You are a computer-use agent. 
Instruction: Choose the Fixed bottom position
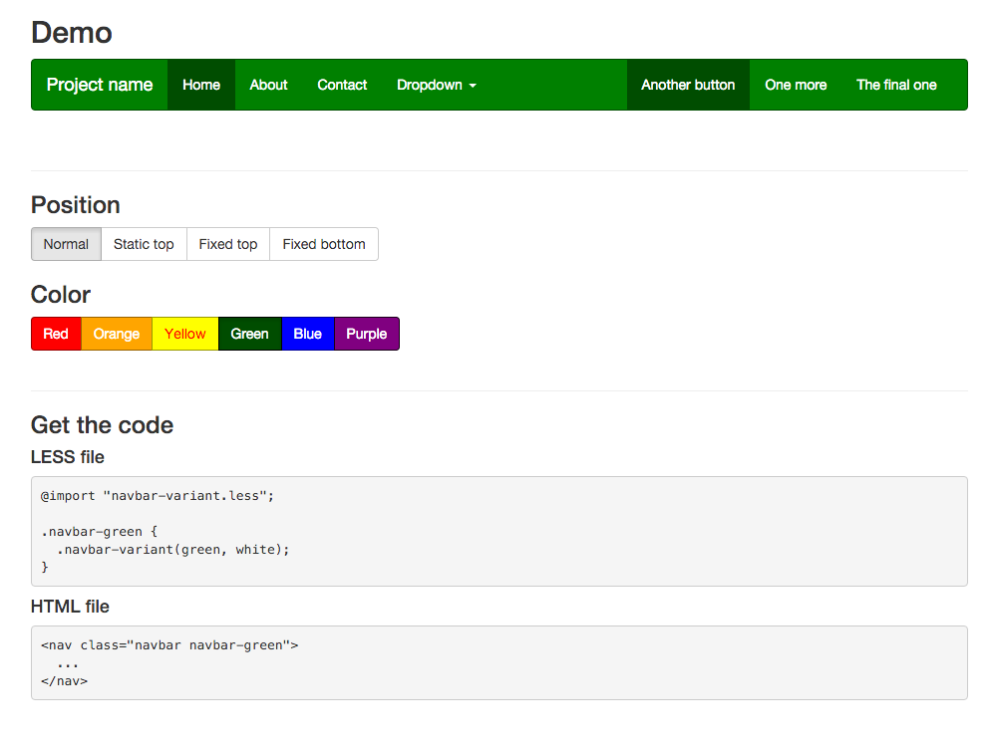pos(324,244)
